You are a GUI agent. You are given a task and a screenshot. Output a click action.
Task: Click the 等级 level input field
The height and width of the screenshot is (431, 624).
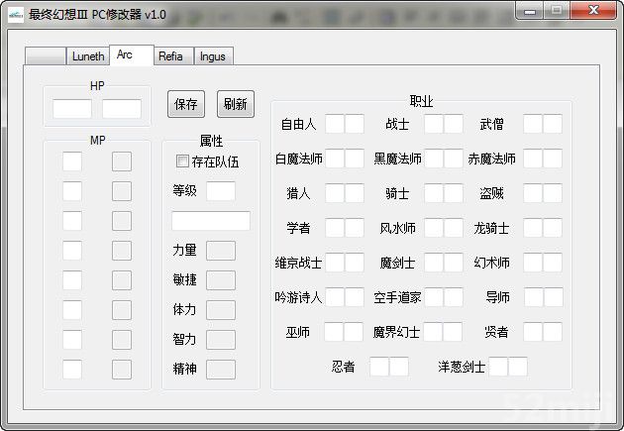(221, 190)
